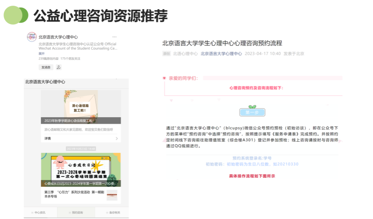
Task: Click the article title 心理咨询预约流程
Action: point(222,43)
